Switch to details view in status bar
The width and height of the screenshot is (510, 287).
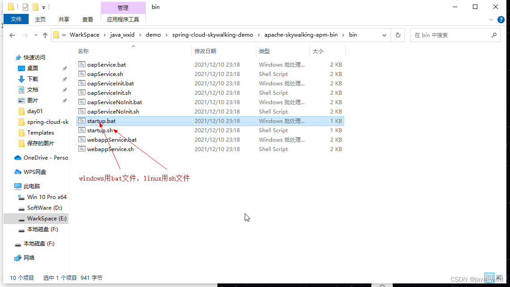pyautogui.click(x=489, y=278)
